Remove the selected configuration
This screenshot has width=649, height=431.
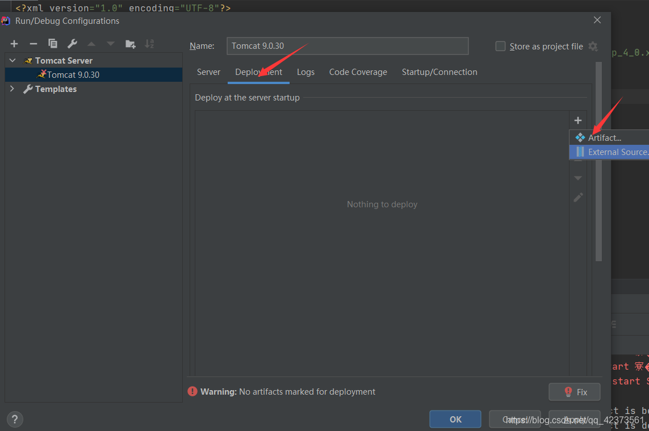point(34,44)
